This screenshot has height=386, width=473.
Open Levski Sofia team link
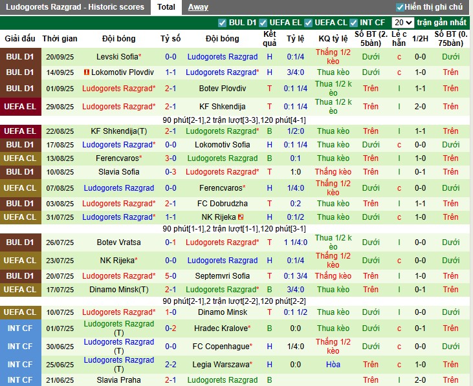[117, 57]
